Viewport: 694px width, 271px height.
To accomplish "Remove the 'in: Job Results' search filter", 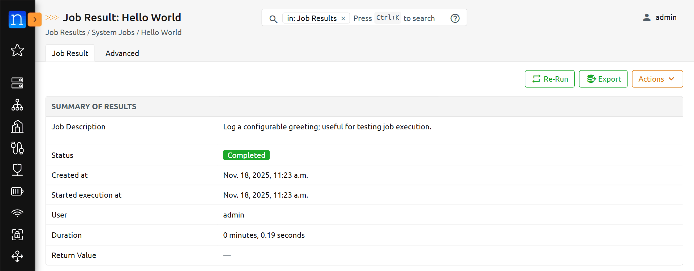I will coord(343,18).
